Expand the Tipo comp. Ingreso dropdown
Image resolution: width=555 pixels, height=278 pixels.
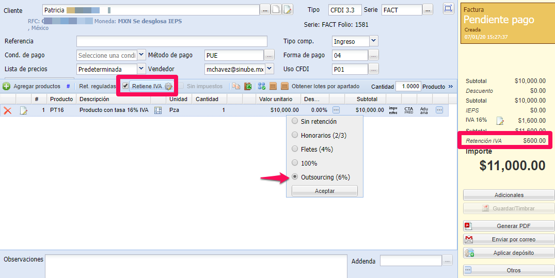[x=374, y=41]
